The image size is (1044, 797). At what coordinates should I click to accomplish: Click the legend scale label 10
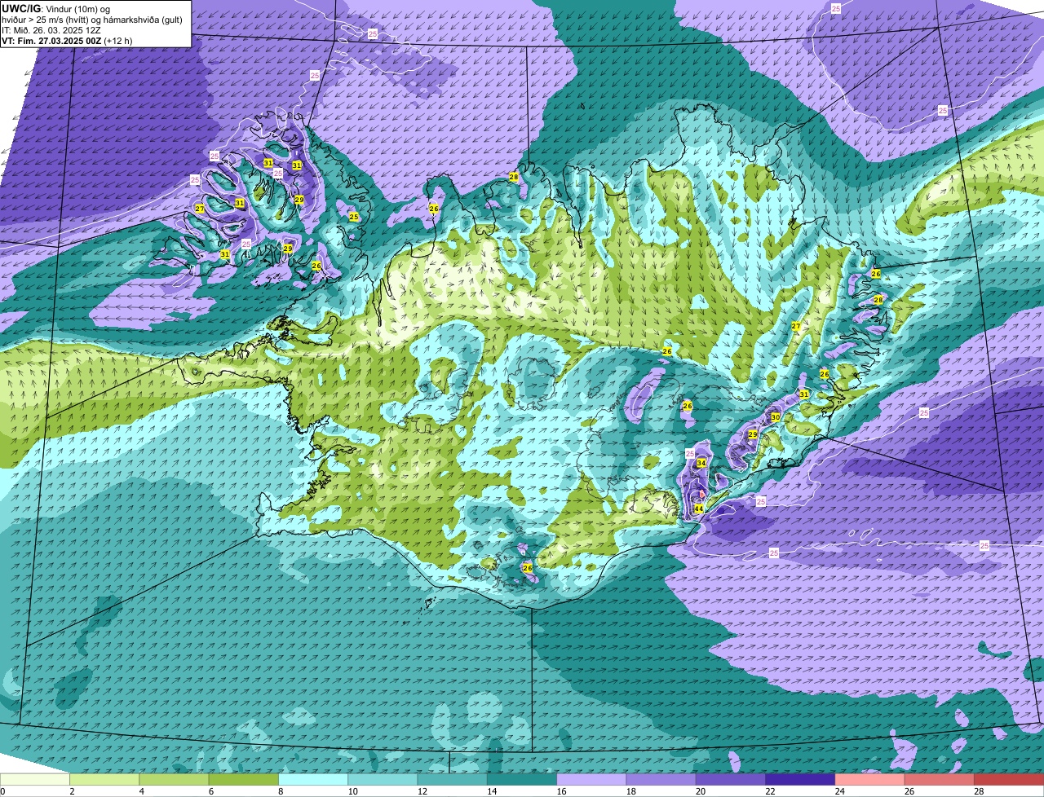[352, 791]
